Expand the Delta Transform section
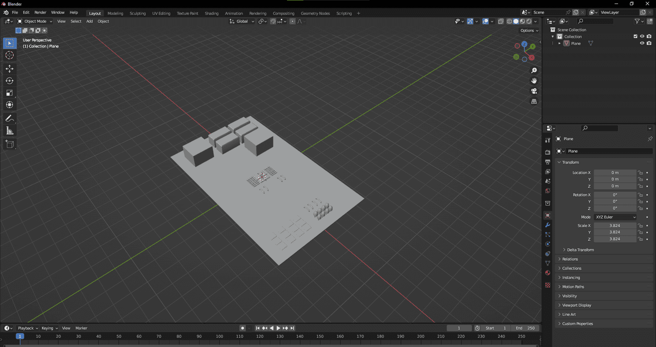Screen dimensions: 656x347 pos(580,250)
